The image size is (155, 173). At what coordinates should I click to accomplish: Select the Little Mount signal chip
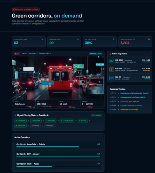click(67, 121)
